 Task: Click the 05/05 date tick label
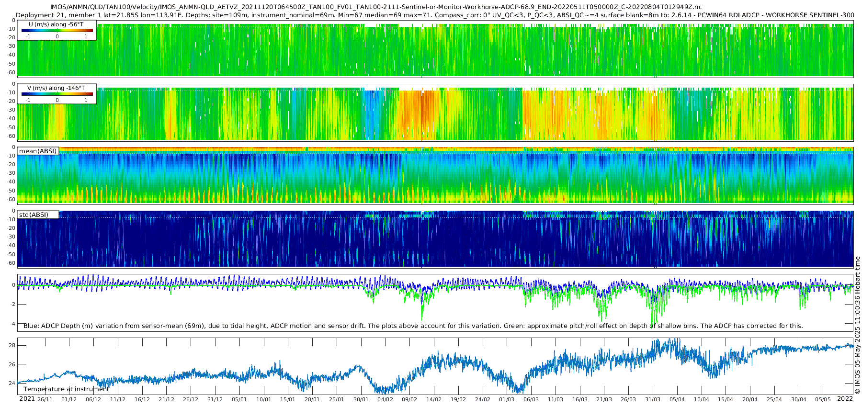(823, 399)
